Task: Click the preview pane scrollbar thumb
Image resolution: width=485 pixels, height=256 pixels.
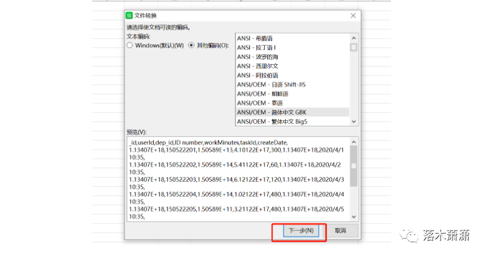Action: tap(354, 166)
